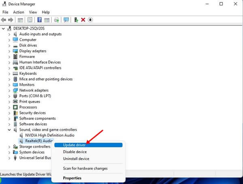Expand the Network adapters node
Screen dimensions: 243x184
click(x=10, y=90)
